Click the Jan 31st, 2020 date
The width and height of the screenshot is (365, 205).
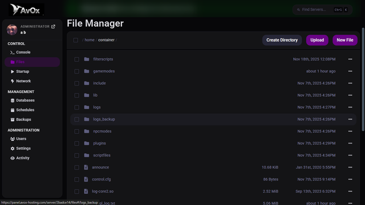[x=315, y=167]
